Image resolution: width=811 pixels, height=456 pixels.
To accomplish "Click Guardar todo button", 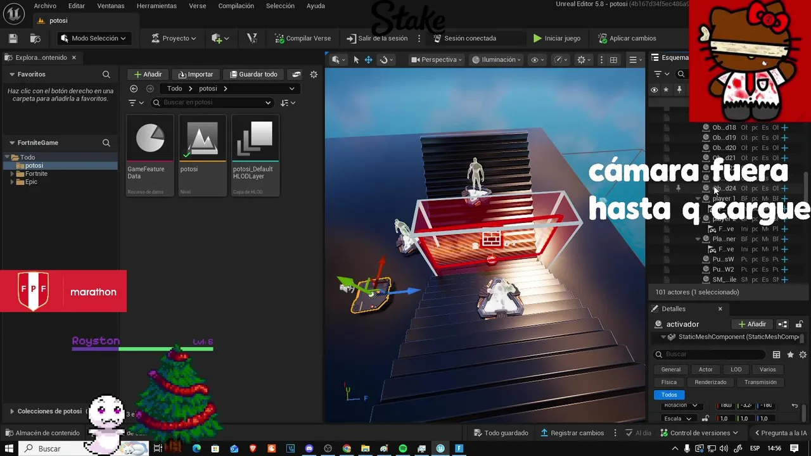I will 253,74.
